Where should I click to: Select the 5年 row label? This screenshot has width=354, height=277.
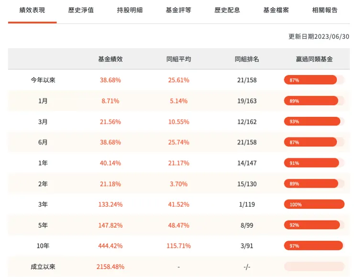[x=43, y=225]
